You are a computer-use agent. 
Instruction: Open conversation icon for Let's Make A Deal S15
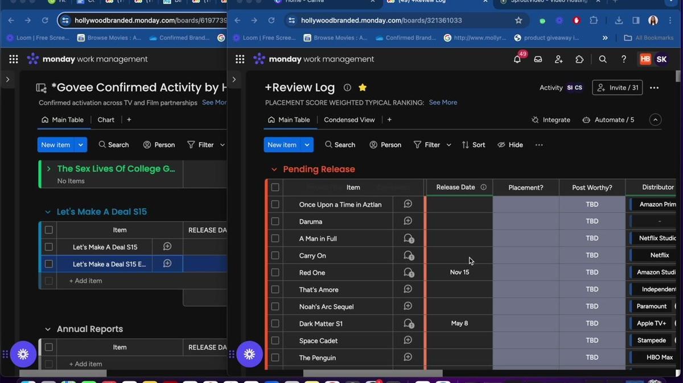167,247
